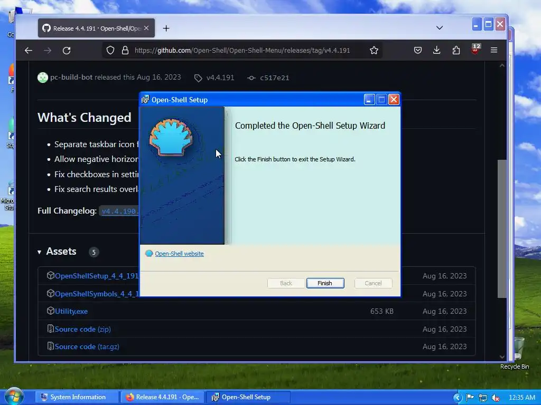This screenshot has height=405, width=541.
Task: Select the Release 4.4.191 browser tab
Action: coord(96,28)
